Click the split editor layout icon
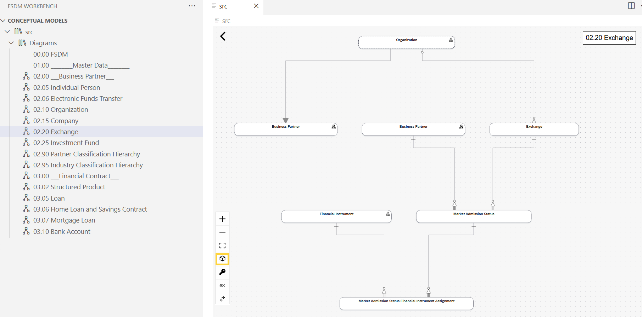The width and height of the screenshot is (642, 317). click(x=631, y=6)
